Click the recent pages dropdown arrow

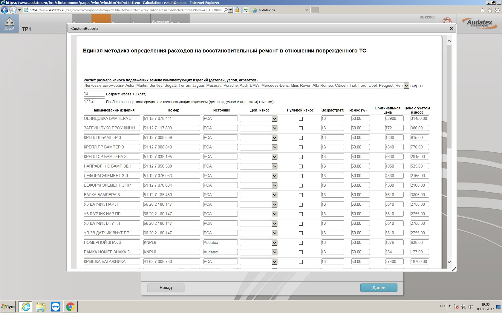pos(19,10)
